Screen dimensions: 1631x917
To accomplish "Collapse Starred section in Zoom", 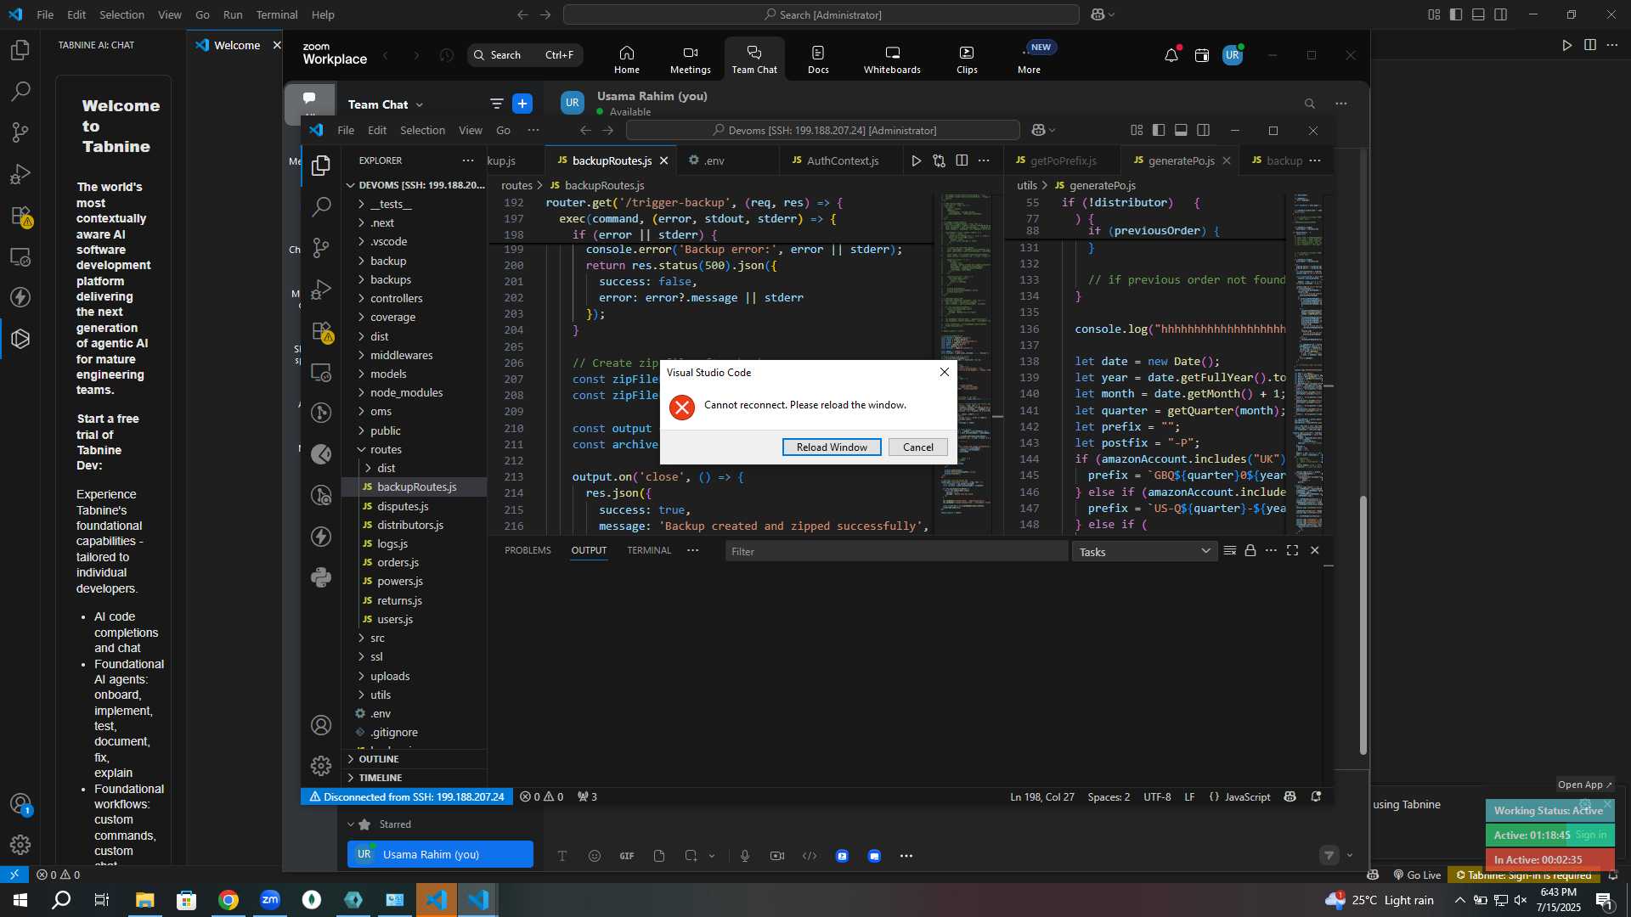I will [x=351, y=824].
